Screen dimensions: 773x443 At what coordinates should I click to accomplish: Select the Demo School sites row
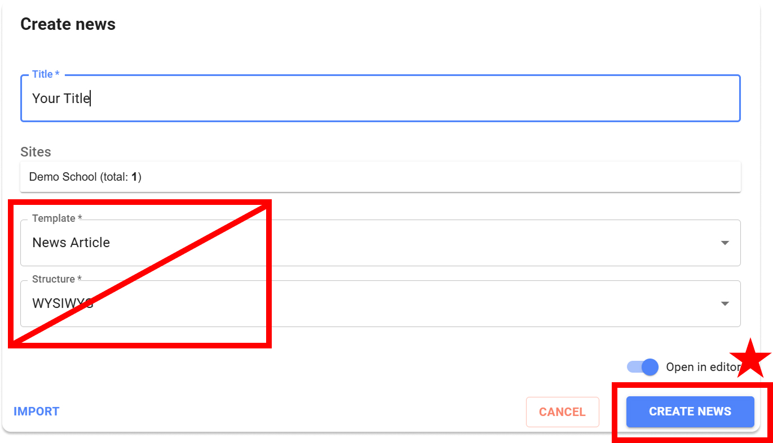tap(380, 177)
